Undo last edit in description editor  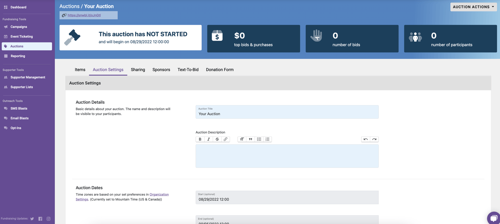pos(366,139)
